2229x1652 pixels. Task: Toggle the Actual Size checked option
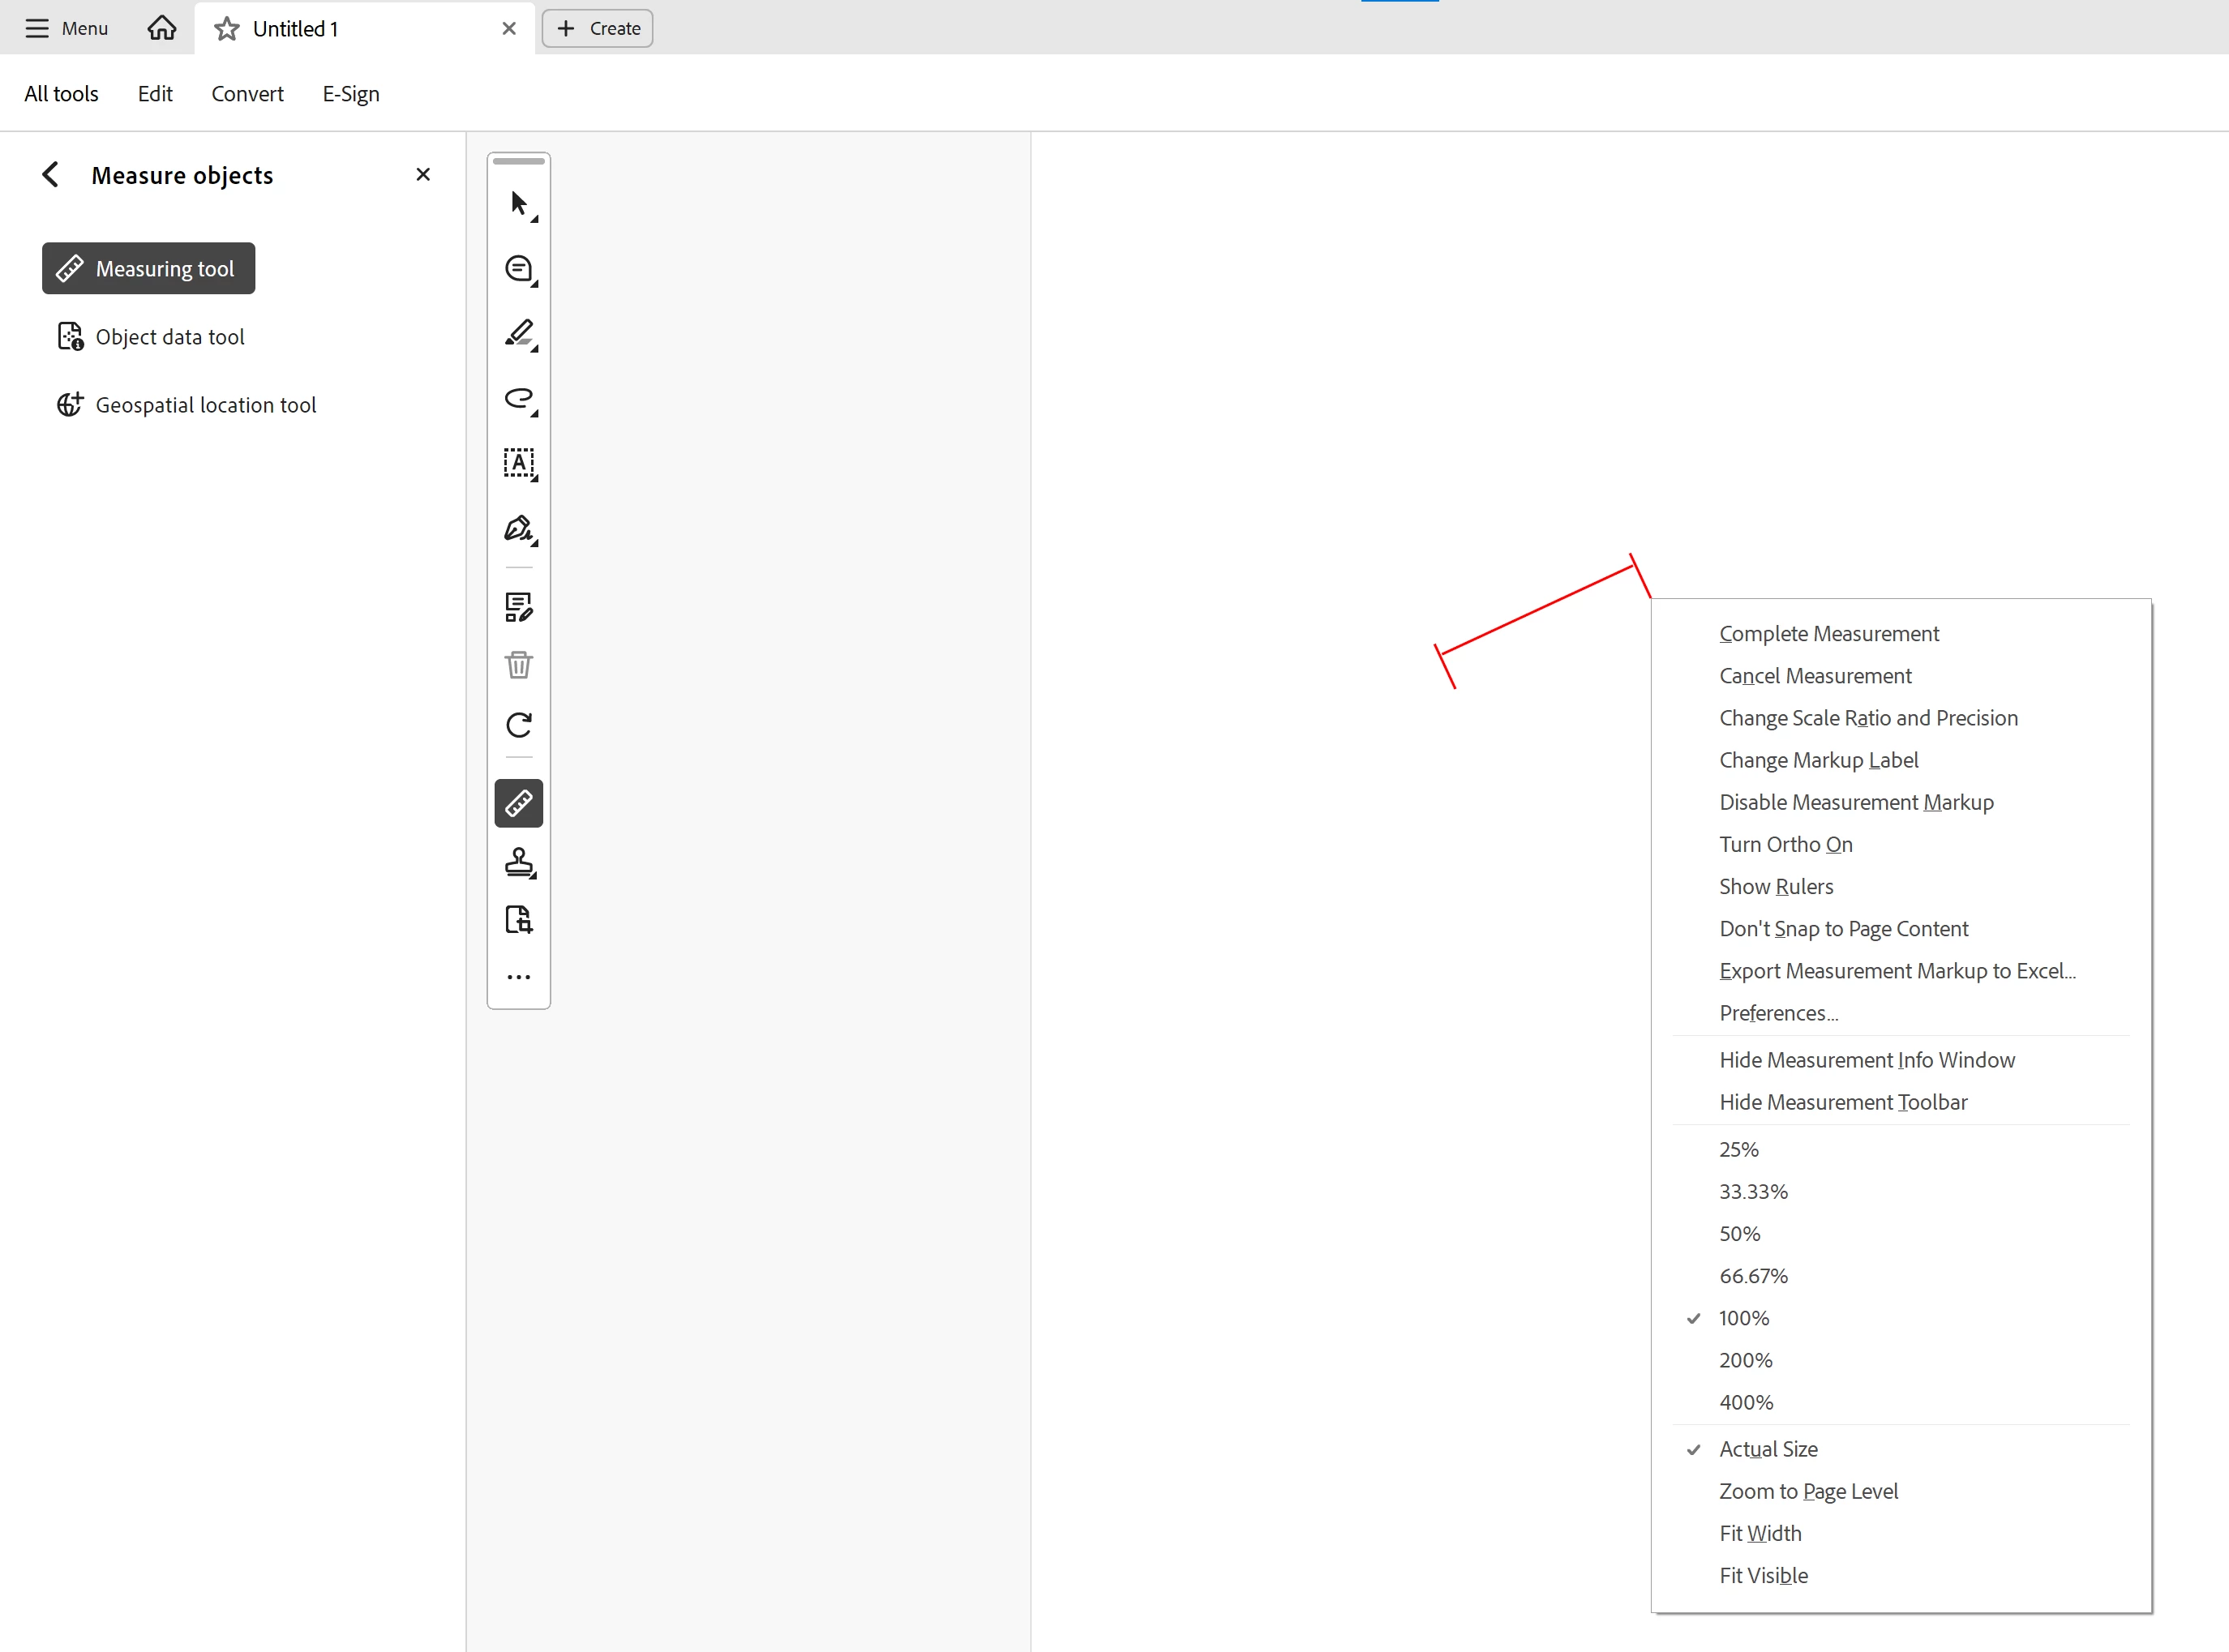click(x=1767, y=1449)
